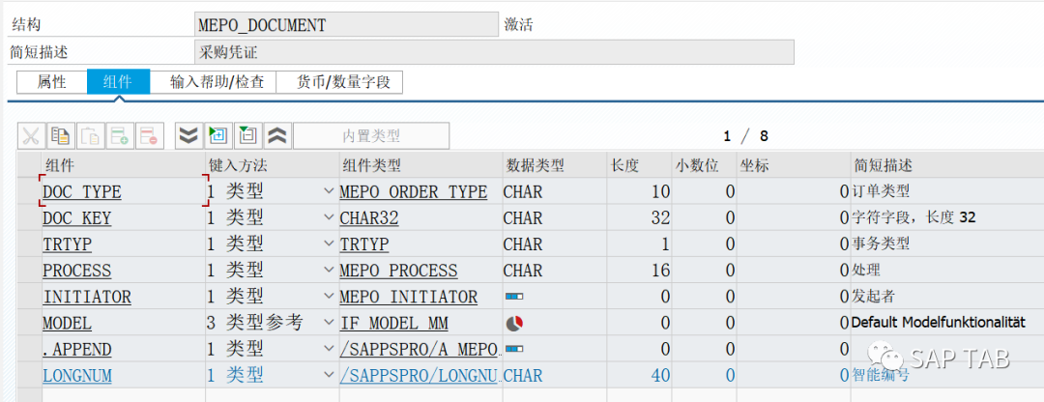Click the DOC_TYPE component cell

(x=123, y=191)
